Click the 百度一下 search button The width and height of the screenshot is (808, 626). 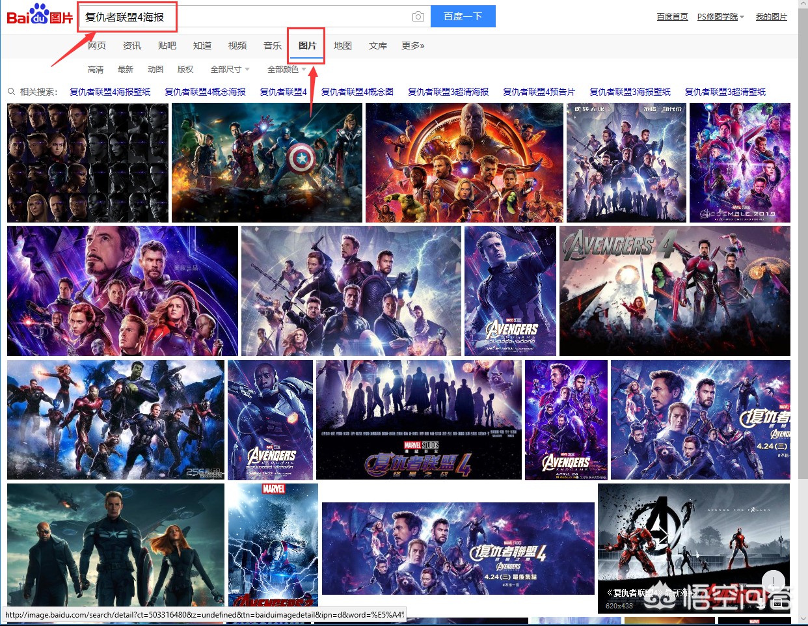[x=463, y=16]
